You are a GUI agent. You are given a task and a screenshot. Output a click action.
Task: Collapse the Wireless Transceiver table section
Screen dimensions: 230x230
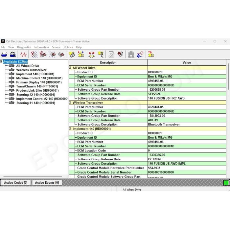[x=70, y=103]
